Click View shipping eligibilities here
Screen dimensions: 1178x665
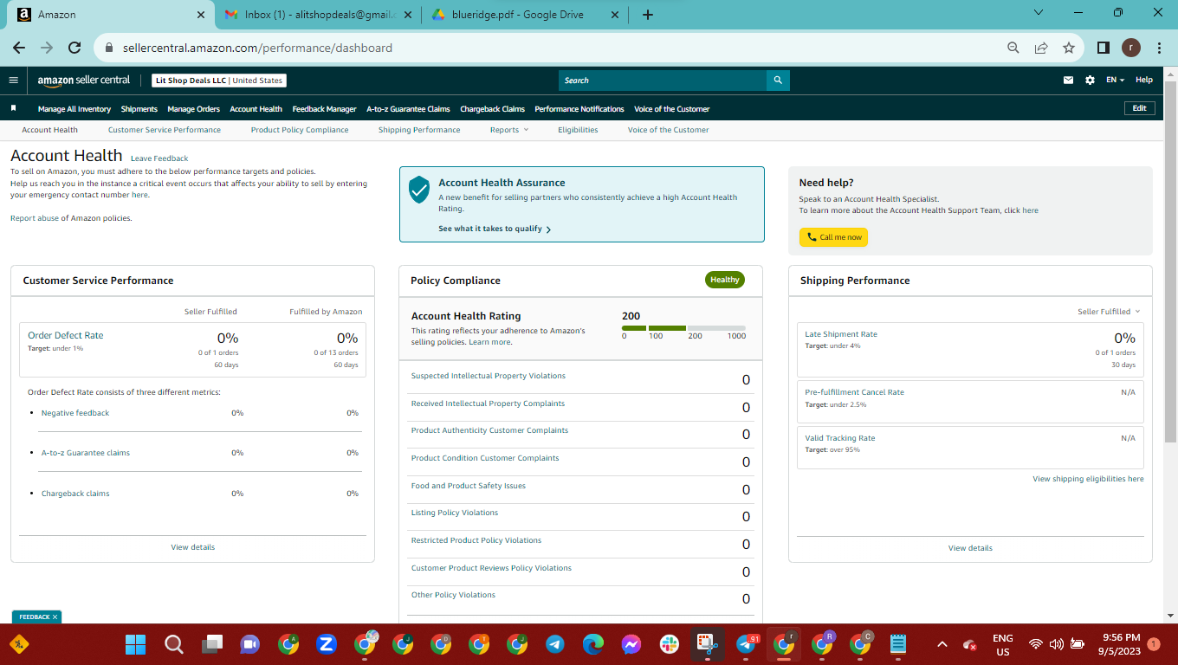pos(1088,479)
